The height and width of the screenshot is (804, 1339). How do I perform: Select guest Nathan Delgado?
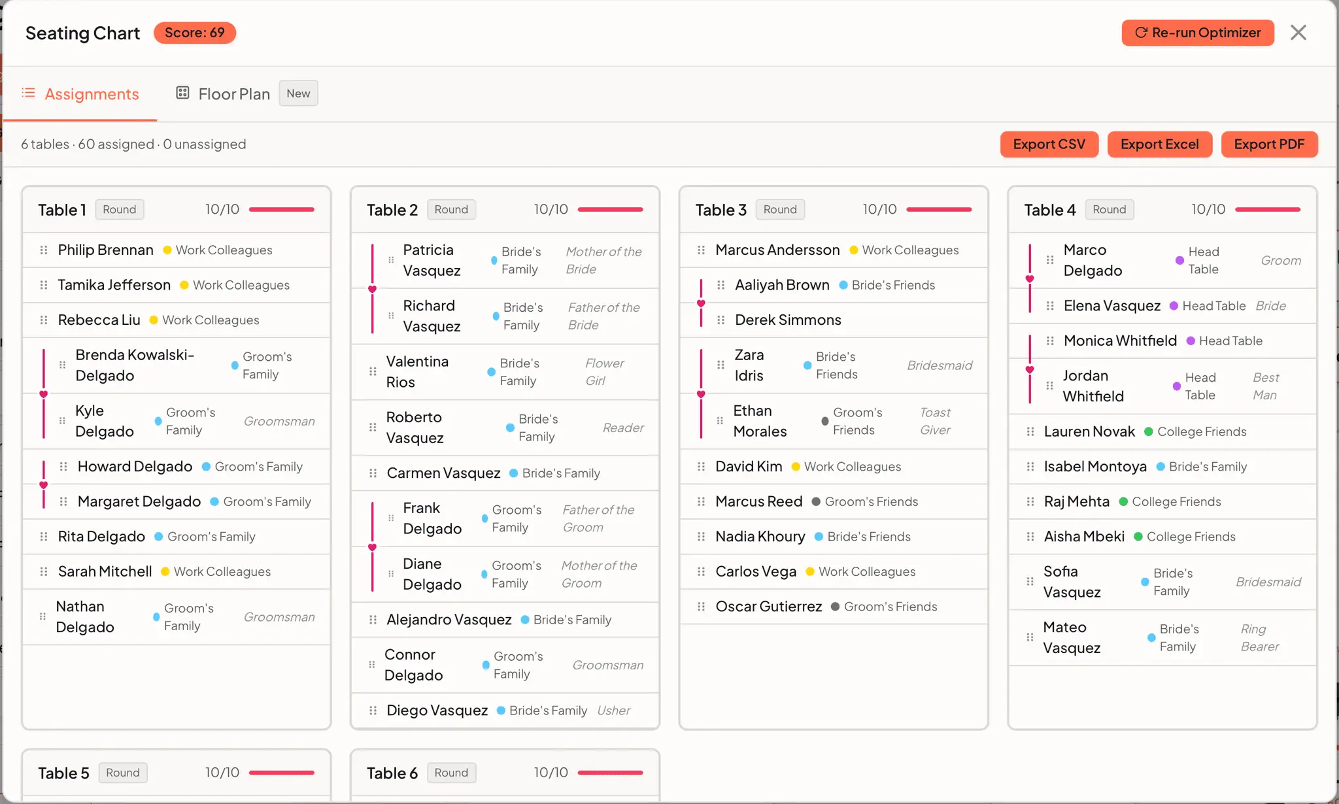pos(177,617)
